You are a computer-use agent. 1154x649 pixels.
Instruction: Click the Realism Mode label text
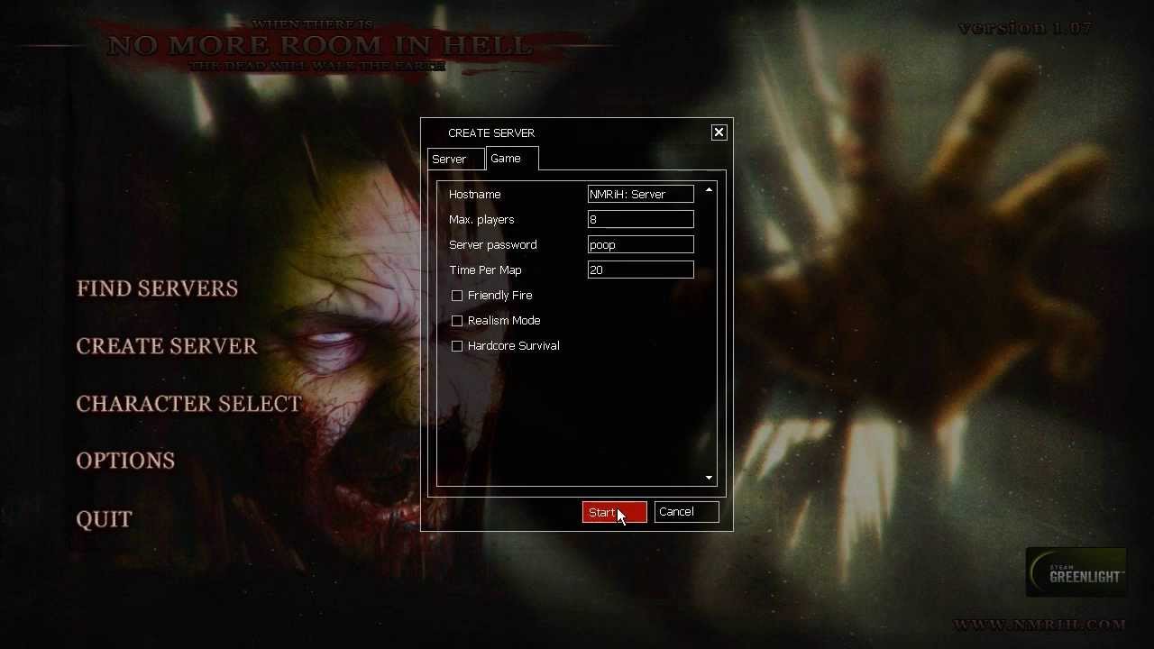(x=504, y=321)
